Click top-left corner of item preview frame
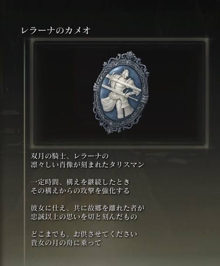Viewport: 220px width, 266px height. point(33,41)
